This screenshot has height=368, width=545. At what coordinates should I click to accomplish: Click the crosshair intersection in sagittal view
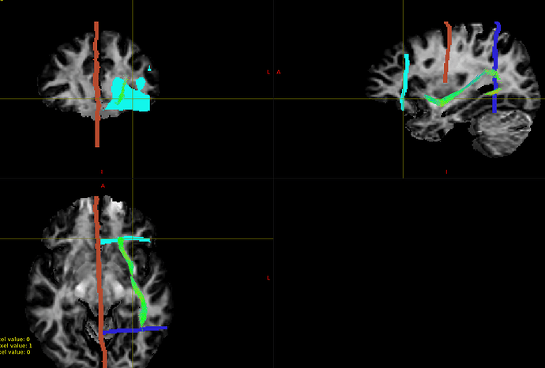click(x=404, y=99)
